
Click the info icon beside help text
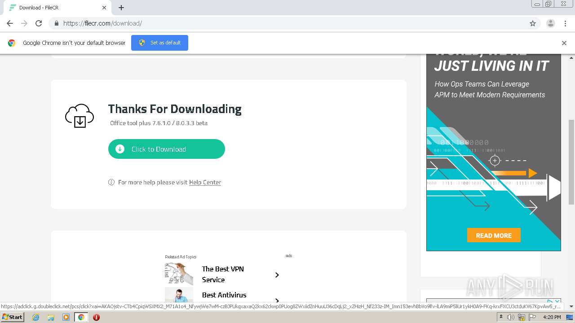[x=111, y=182]
